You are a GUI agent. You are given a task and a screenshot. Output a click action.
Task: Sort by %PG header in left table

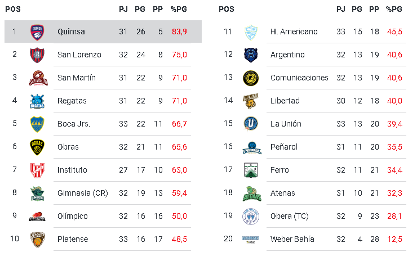point(179,9)
